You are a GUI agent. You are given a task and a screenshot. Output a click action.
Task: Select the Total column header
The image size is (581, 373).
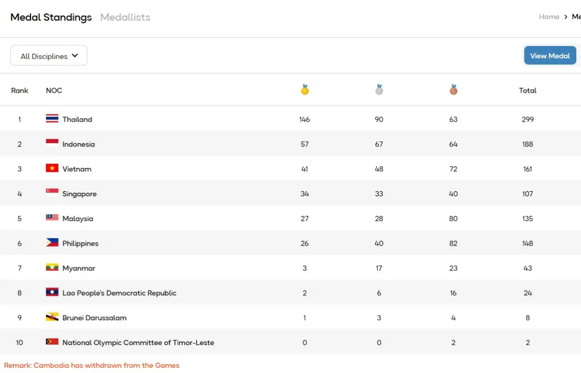(x=528, y=90)
